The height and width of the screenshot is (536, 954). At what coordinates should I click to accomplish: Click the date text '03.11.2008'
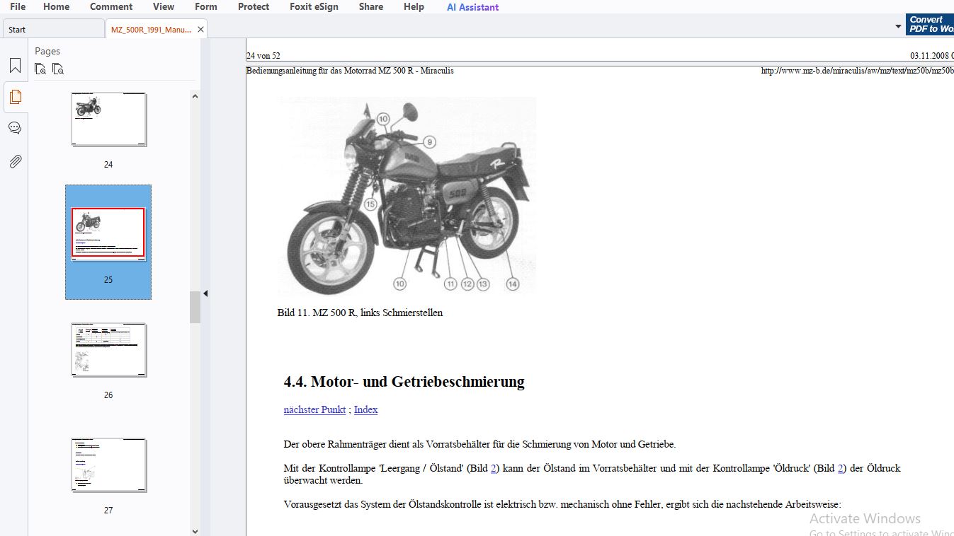pyautogui.click(x=929, y=56)
